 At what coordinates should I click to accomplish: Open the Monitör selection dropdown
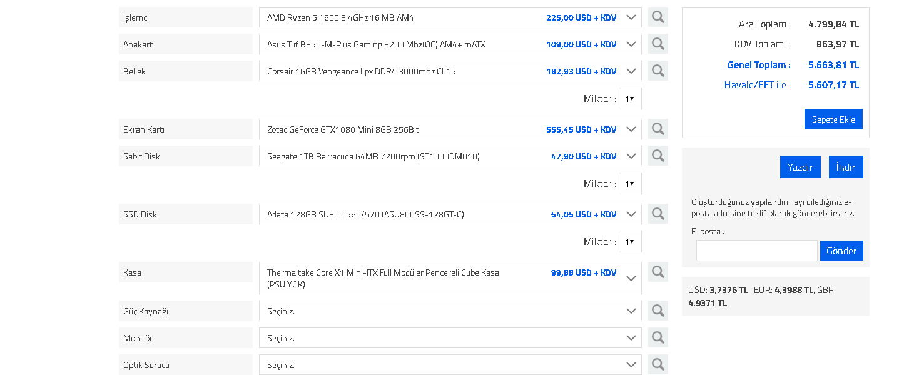pos(450,338)
